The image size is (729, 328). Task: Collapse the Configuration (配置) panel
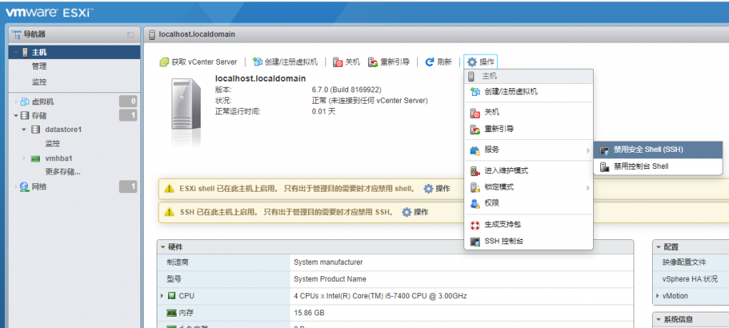click(659, 247)
